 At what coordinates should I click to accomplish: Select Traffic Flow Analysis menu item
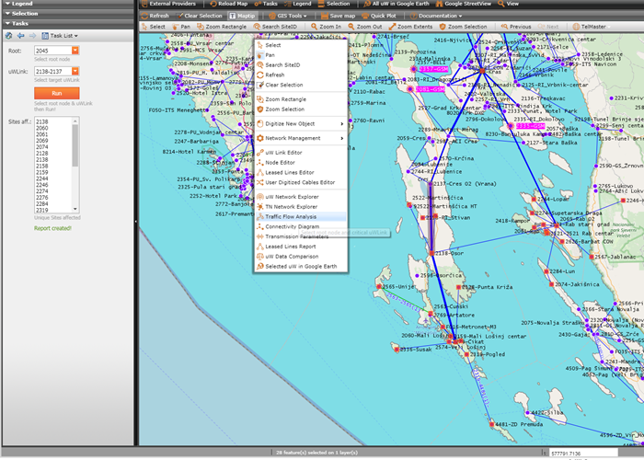[301, 216]
